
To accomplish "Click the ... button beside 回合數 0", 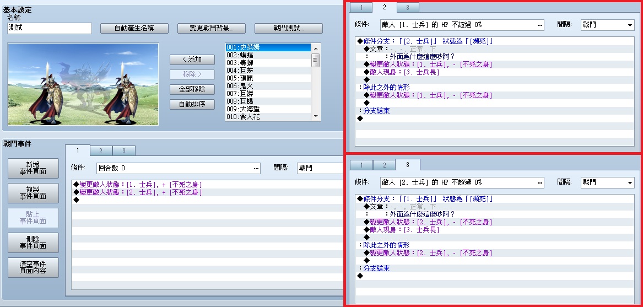I will (x=256, y=168).
